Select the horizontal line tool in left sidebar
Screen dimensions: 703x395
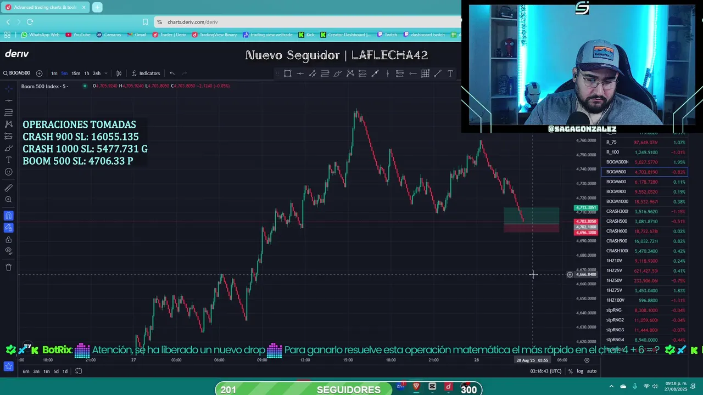[x=8, y=100]
